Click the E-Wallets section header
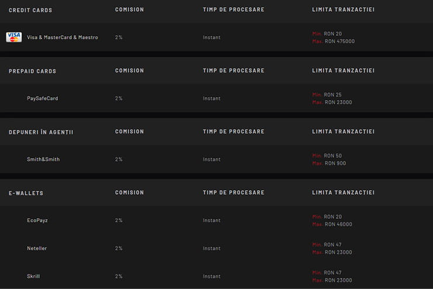 point(26,193)
